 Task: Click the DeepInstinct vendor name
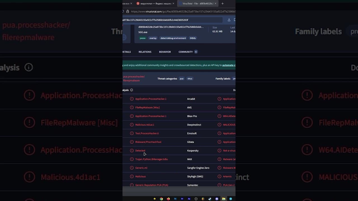tap(194, 125)
